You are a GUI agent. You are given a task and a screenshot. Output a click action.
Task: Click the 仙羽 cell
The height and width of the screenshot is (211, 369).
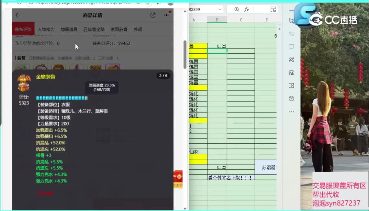(x=198, y=152)
